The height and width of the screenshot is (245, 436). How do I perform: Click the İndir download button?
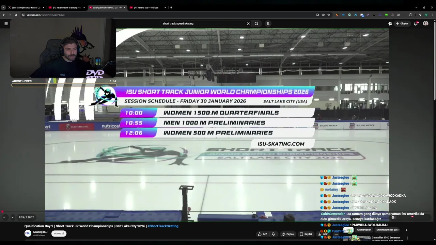tap(323, 234)
